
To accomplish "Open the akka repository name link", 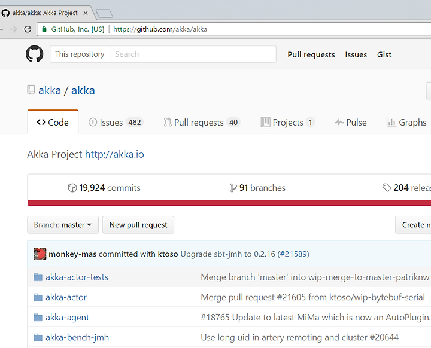I will [83, 90].
